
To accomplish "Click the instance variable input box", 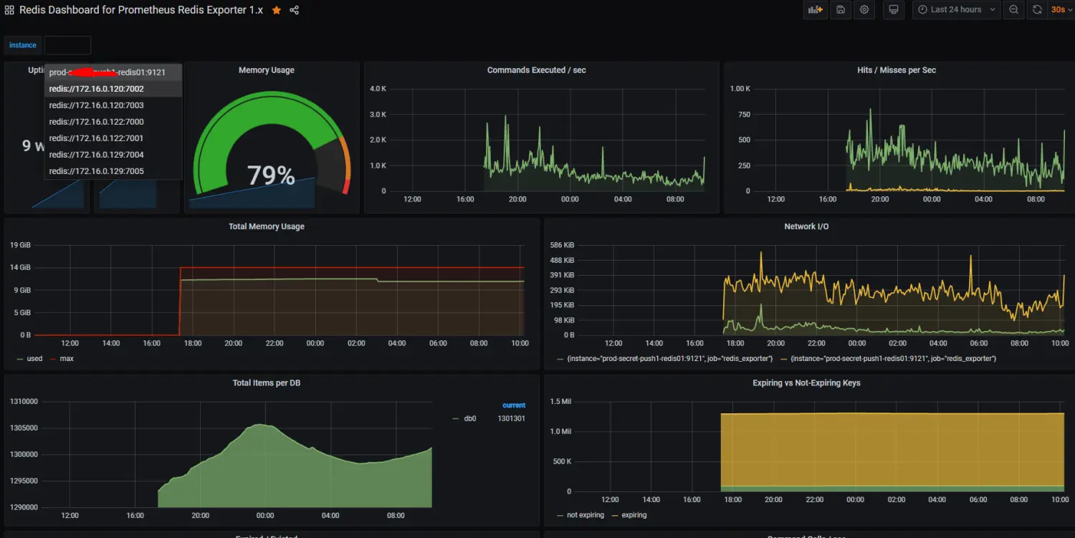I will click(67, 45).
